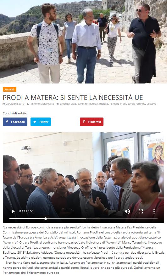Open the america tag
The width and height of the screenshot is (167, 276).
coord(65,104)
